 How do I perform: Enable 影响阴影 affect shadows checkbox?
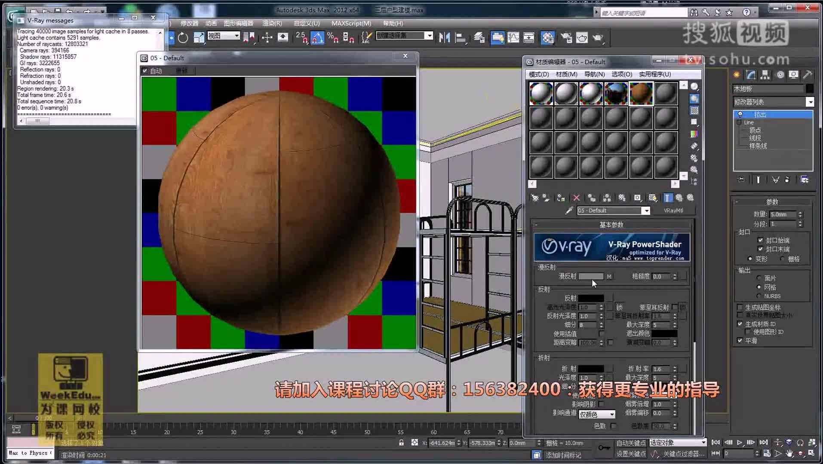[601, 404]
